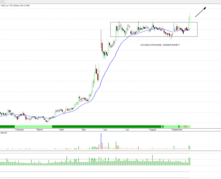Select the April marker on the date axis

[x=62, y=129]
